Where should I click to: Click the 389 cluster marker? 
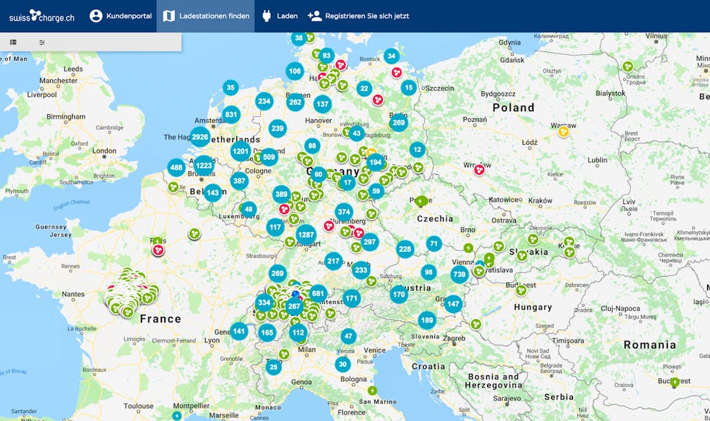pos(281,195)
